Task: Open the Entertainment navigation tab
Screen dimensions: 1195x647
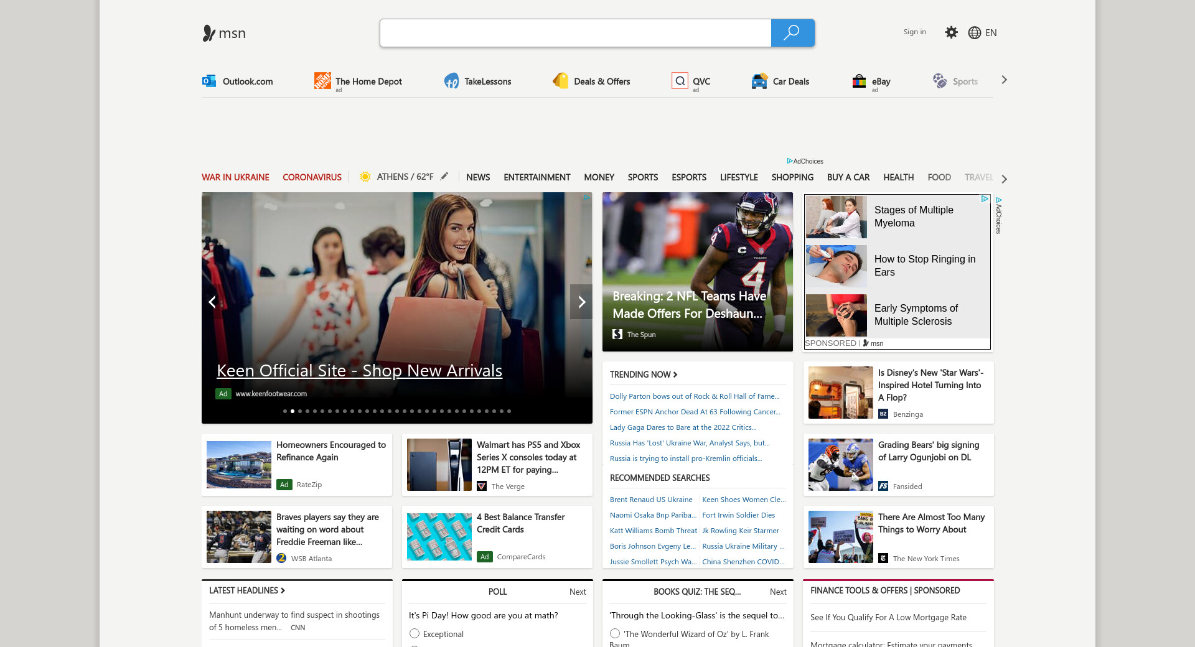Action: click(x=537, y=177)
